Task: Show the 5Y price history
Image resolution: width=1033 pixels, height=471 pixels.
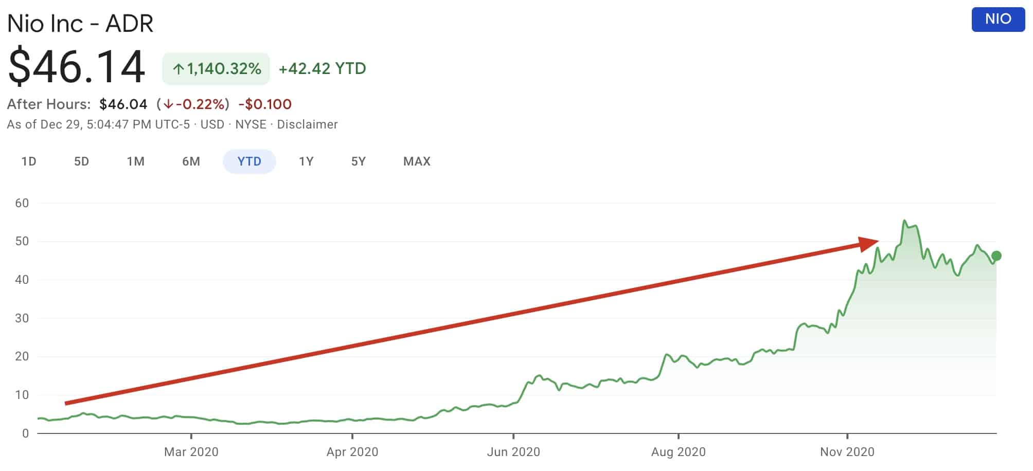Action: click(x=358, y=161)
